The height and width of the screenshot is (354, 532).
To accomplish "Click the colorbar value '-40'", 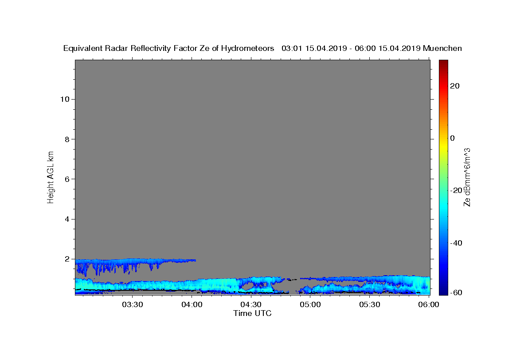I will 456,243.
